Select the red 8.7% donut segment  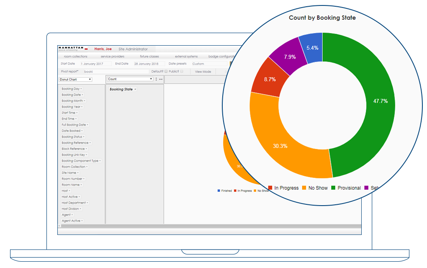(269, 79)
